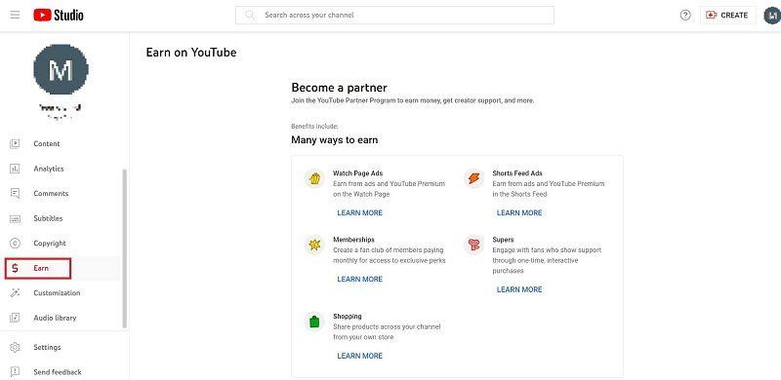781x380 pixels.
Task: Click the Supers heart icon
Action: 473,245
